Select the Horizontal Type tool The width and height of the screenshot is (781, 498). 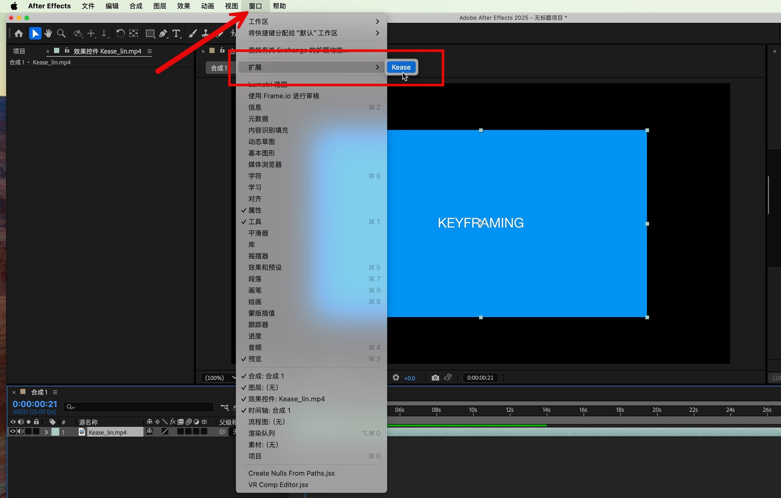point(176,33)
